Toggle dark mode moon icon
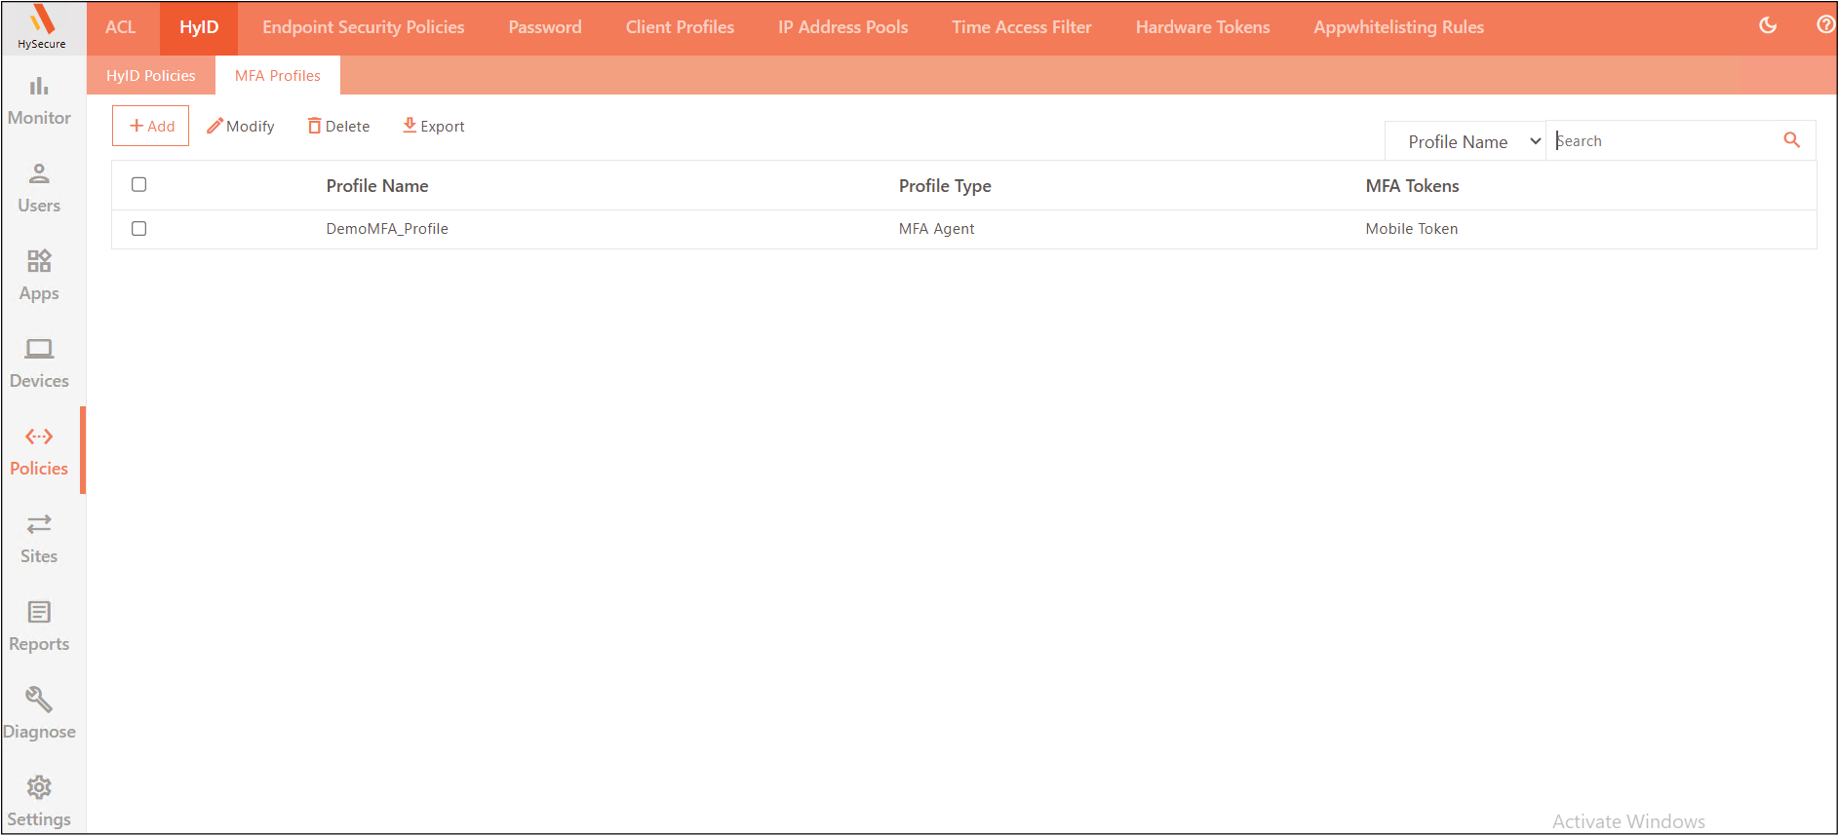 pyautogui.click(x=1767, y=26)
